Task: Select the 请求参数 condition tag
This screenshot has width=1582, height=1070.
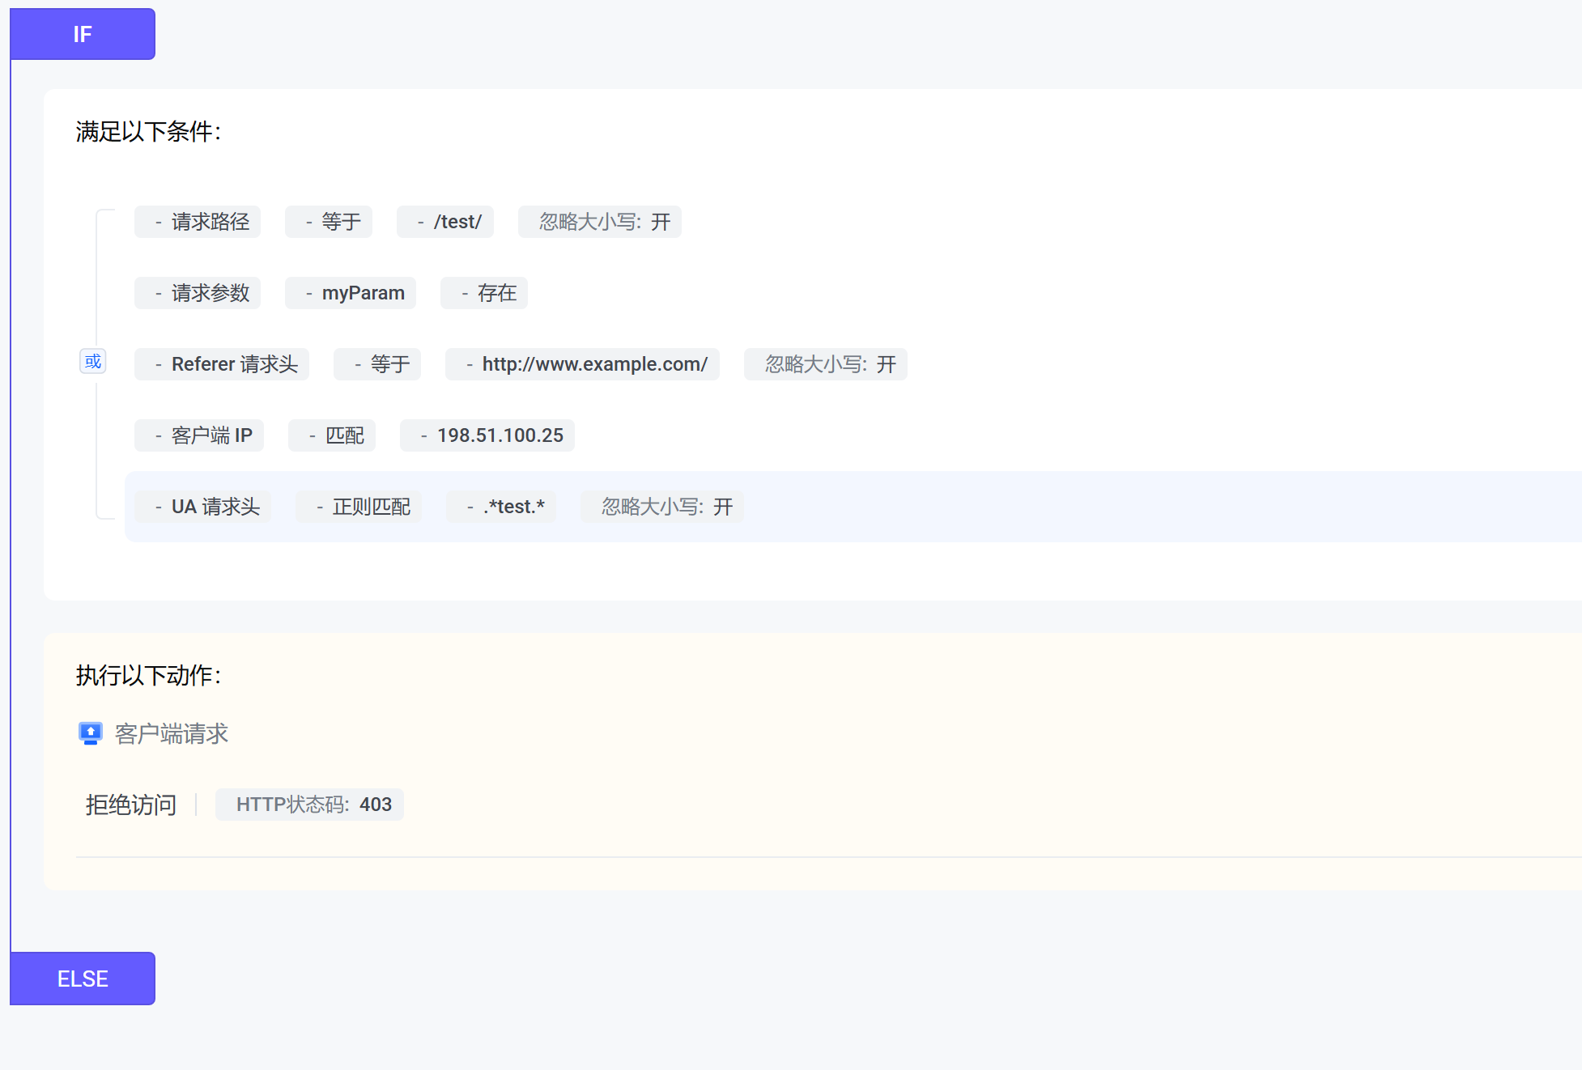Action: coord(198,293)
